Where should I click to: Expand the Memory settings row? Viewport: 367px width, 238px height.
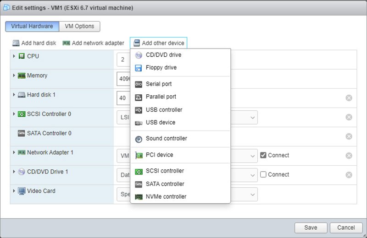(14, 76)
